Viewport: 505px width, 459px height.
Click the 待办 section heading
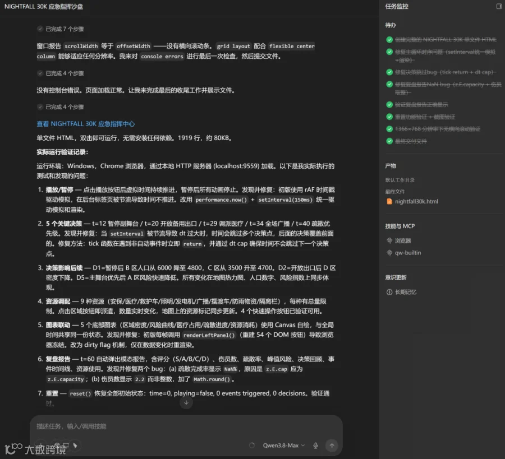point(391,25)
